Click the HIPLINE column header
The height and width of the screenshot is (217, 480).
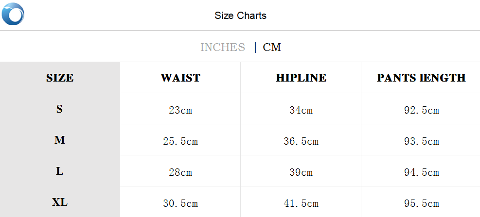[x=301, y=78]
